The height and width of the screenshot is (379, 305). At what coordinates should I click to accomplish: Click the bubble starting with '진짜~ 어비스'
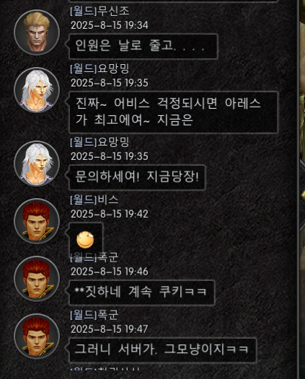pos(174,112)
